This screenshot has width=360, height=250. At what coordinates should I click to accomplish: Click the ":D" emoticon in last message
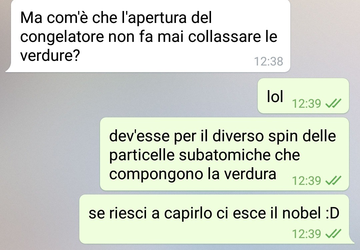tap(332, 213)
